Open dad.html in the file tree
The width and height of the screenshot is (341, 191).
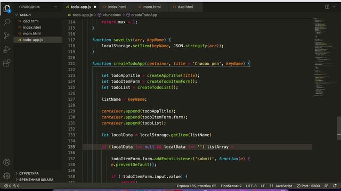31,21
